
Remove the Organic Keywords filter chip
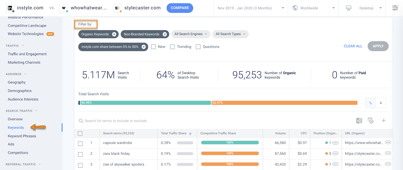coord(114,34)
